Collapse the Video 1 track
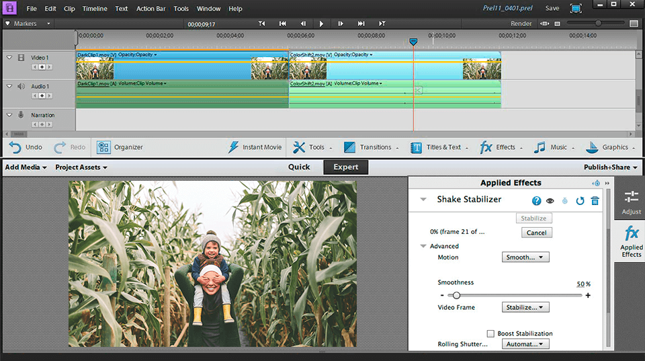The height and width of the screenshot is (361, 645). [x=9, y=58]
